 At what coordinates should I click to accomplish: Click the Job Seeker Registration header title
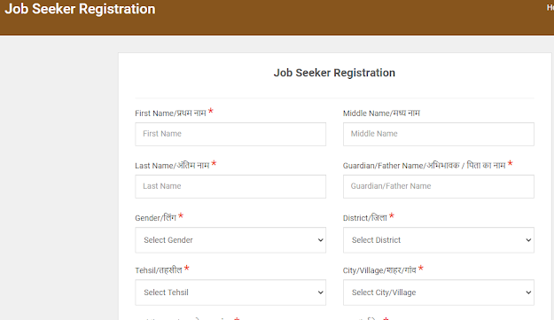tap(80, 9)
